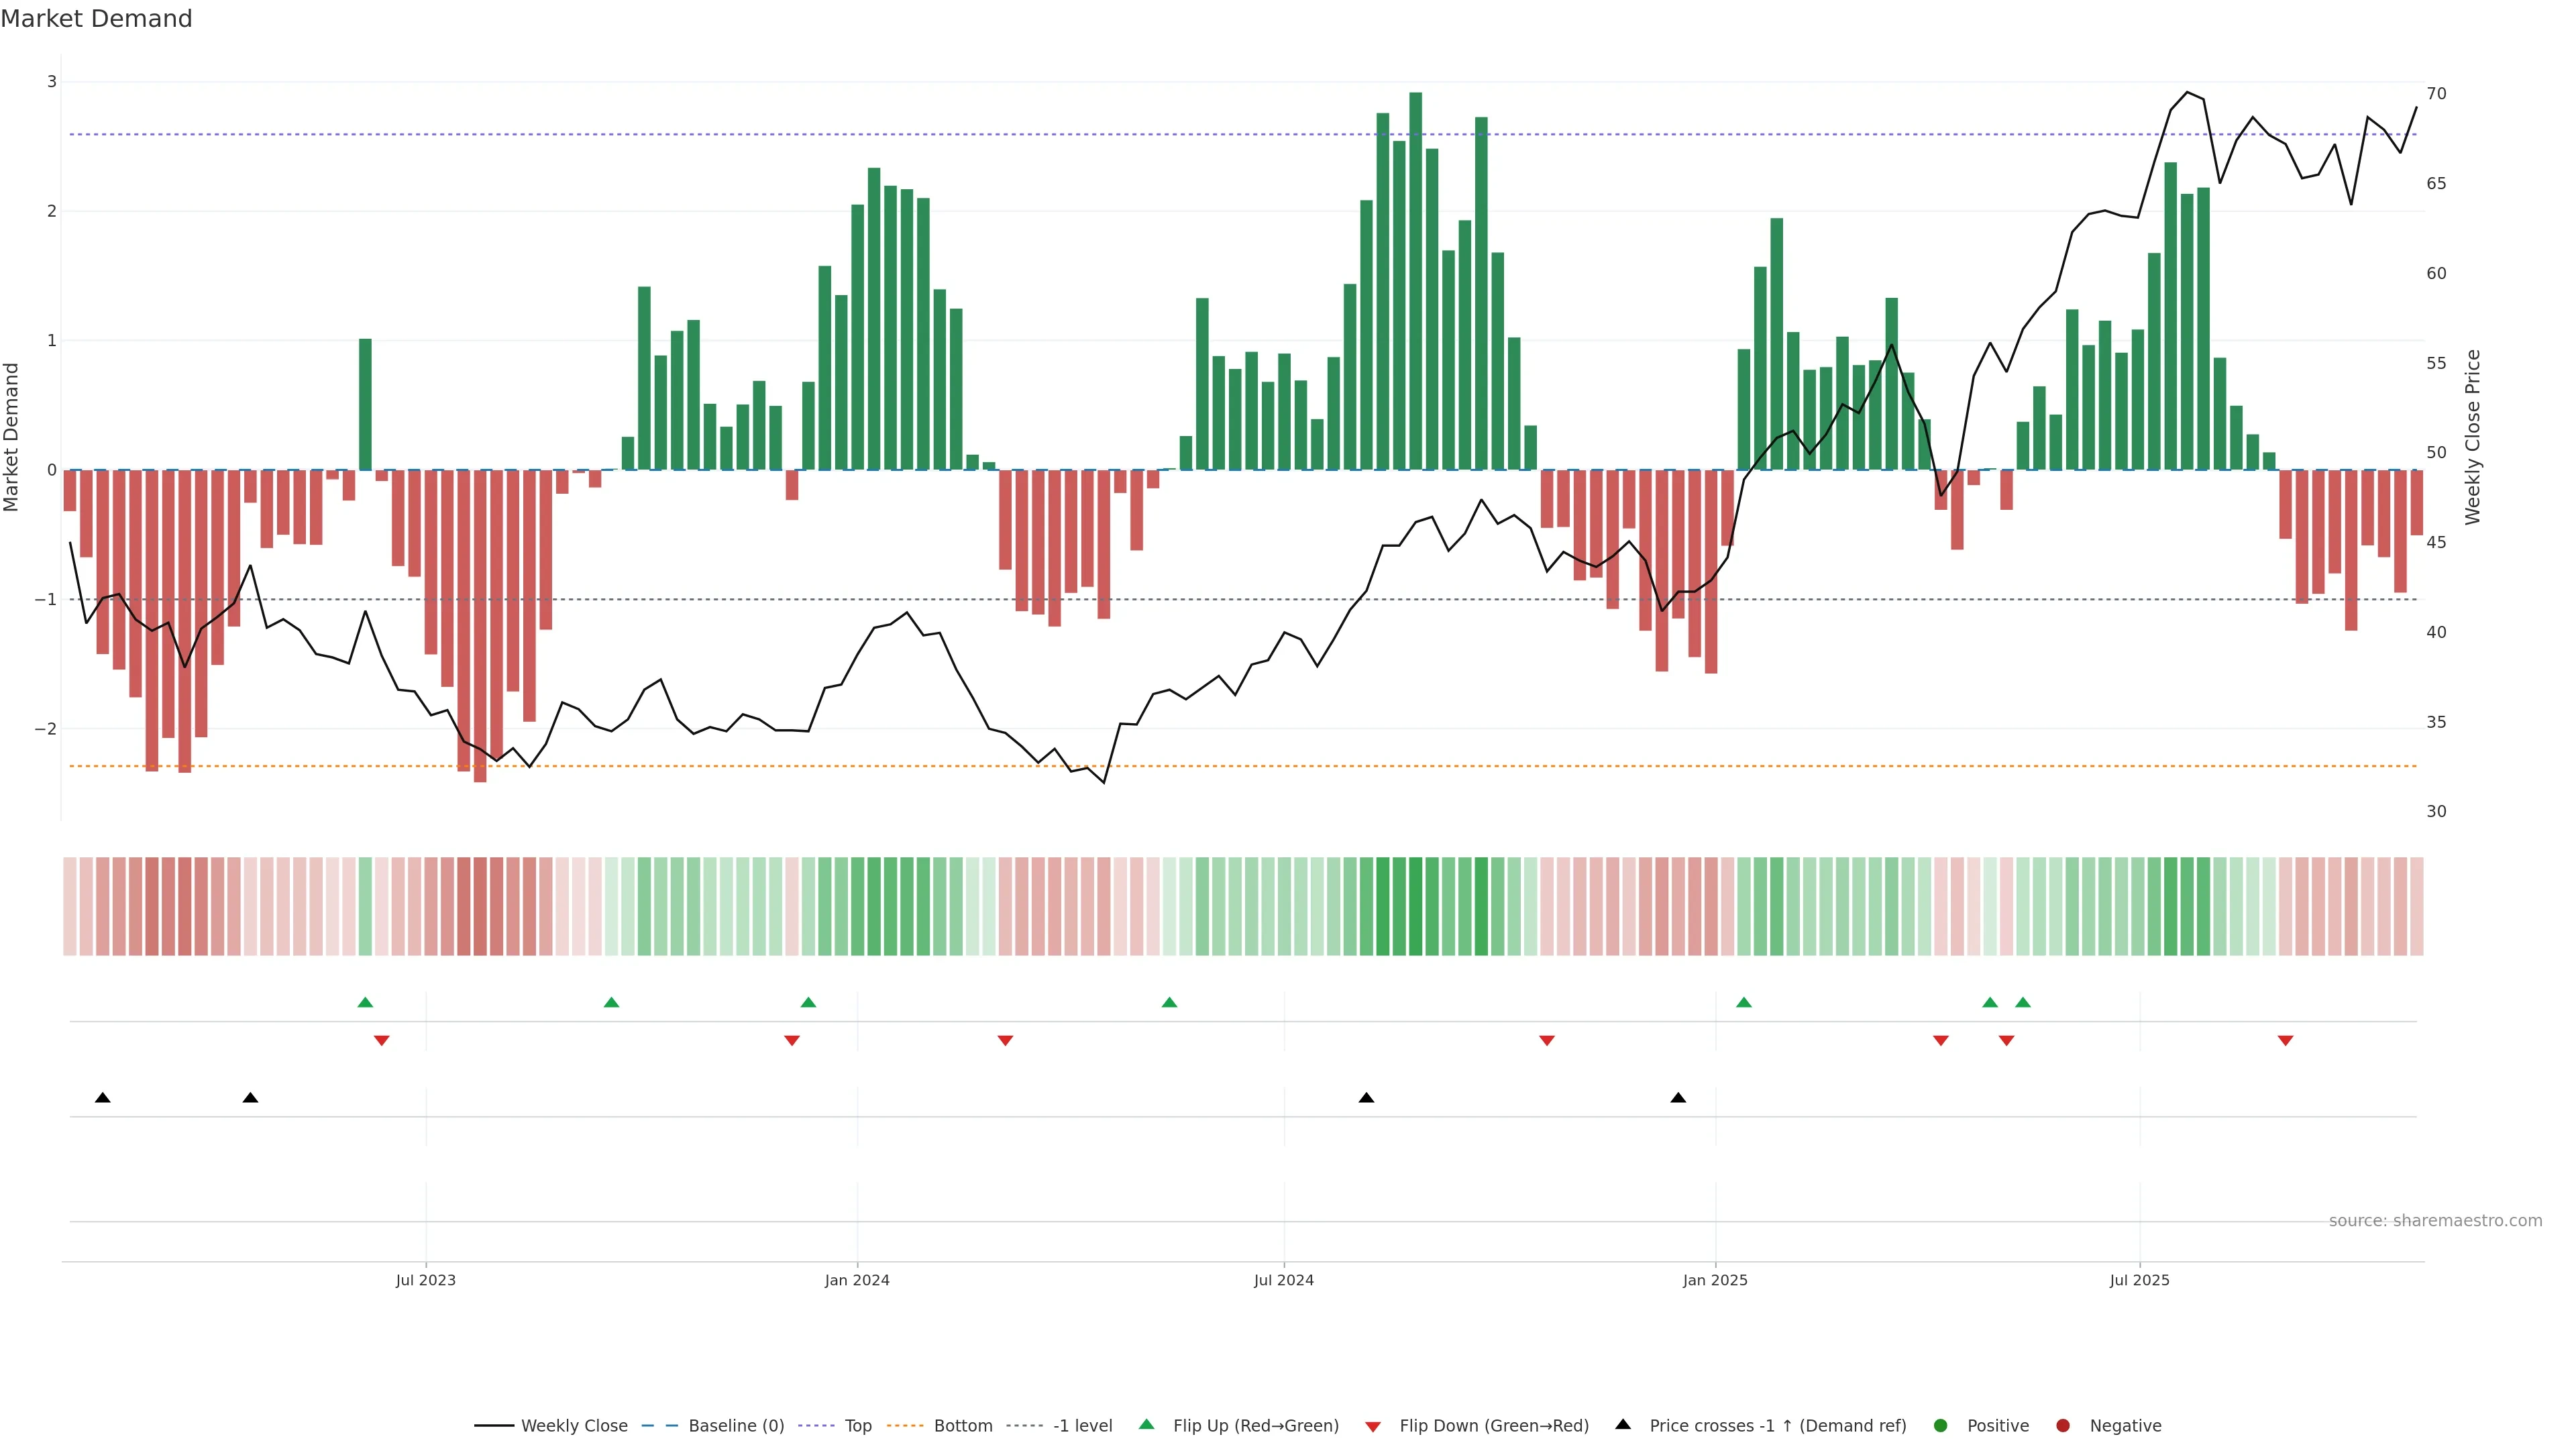Click the first green Flip Up marker
2576x1449 pixels.
(x=365, y=1002)
